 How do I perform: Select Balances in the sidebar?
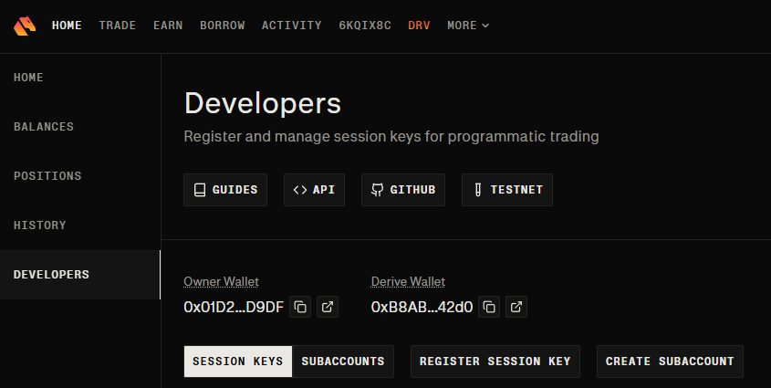80,127
